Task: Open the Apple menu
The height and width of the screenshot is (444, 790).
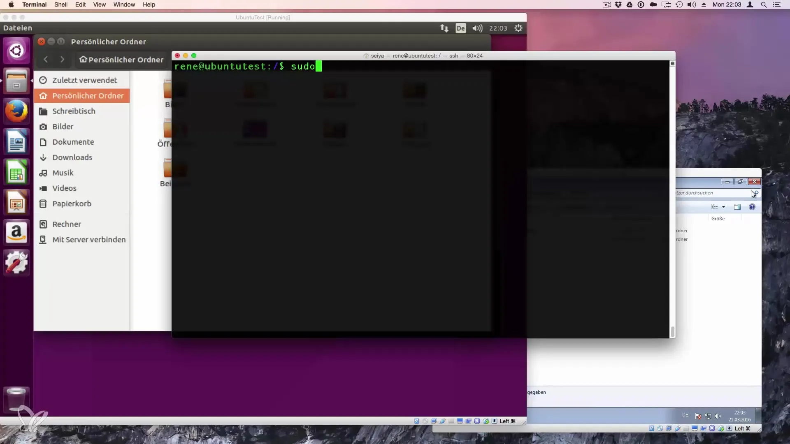Action: [x=11, y=5]
